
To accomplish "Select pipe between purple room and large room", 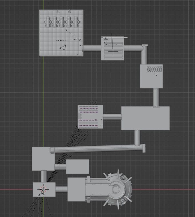I will pos(112,117).
